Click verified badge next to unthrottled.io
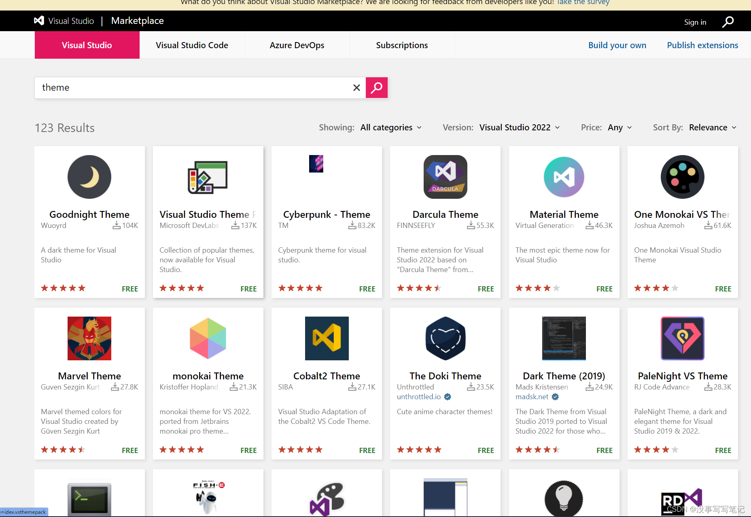 pyautogui.click(x=448, y=397)
